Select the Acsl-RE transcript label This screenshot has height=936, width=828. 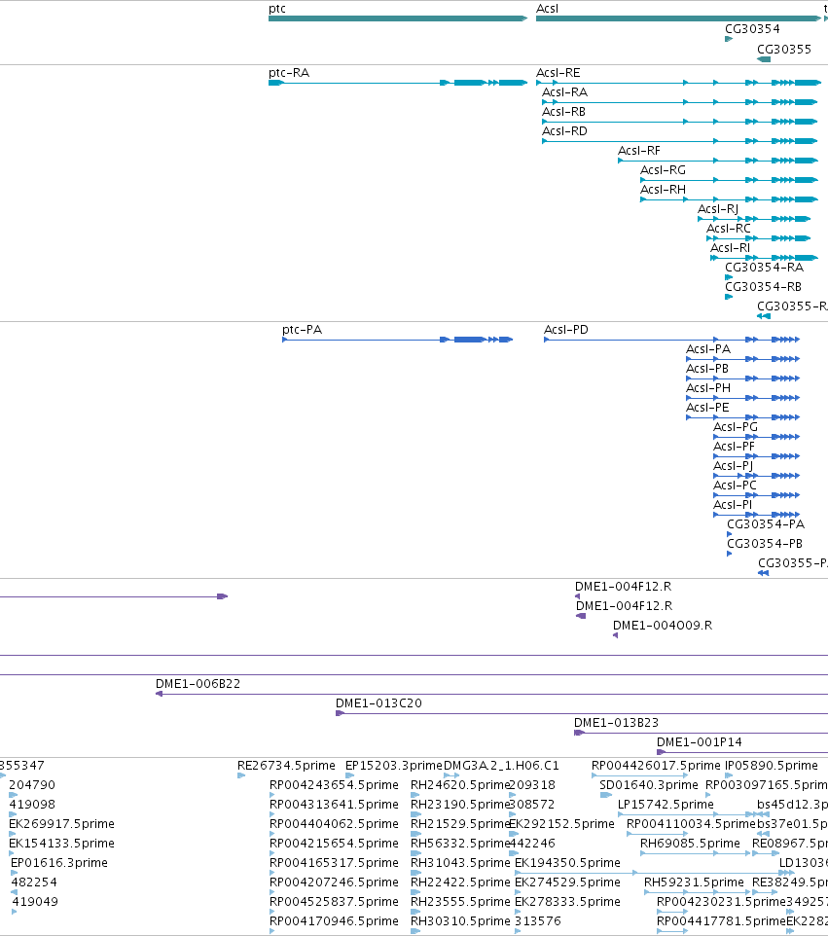558,73
